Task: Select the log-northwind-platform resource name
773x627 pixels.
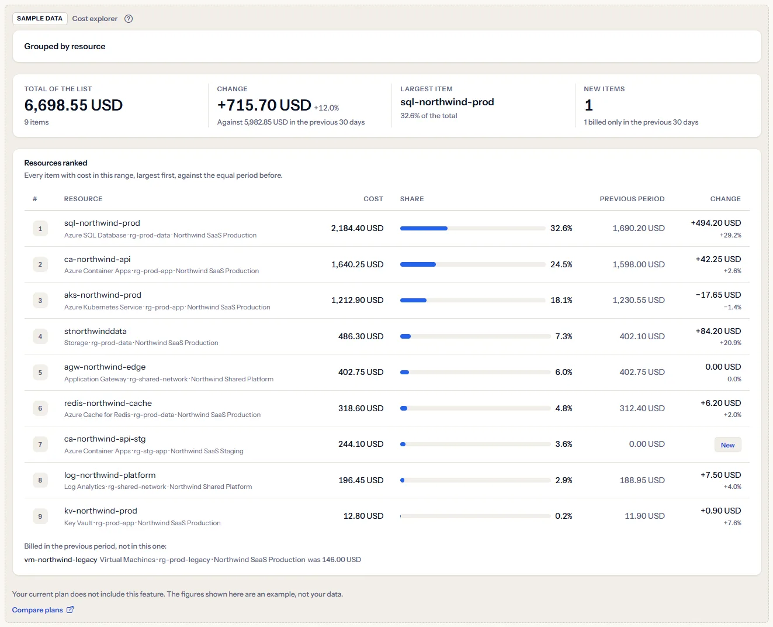Action: click(110, 475)
